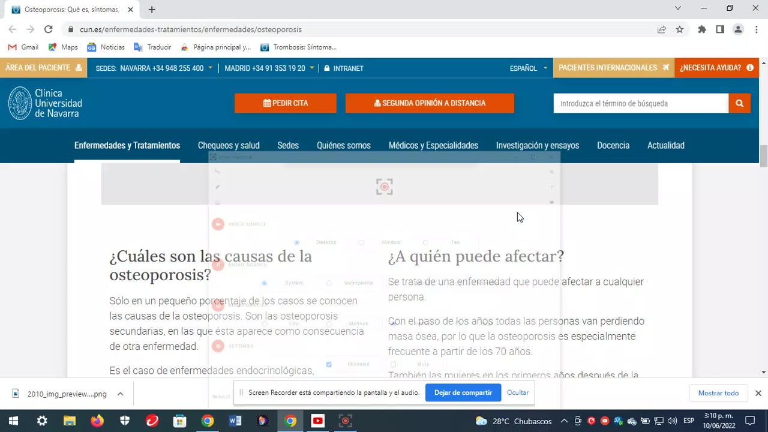Close the Osteoporosis tab
Viewport: 768px width, 432px height.
pyautogui.click(x=130, y=10)
